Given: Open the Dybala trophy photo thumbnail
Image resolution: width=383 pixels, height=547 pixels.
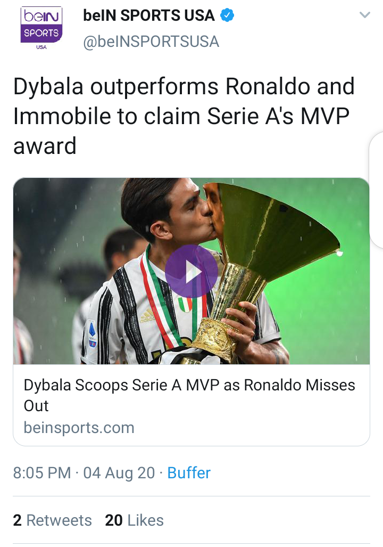Looking at the screenshot, I should (191, 271).
